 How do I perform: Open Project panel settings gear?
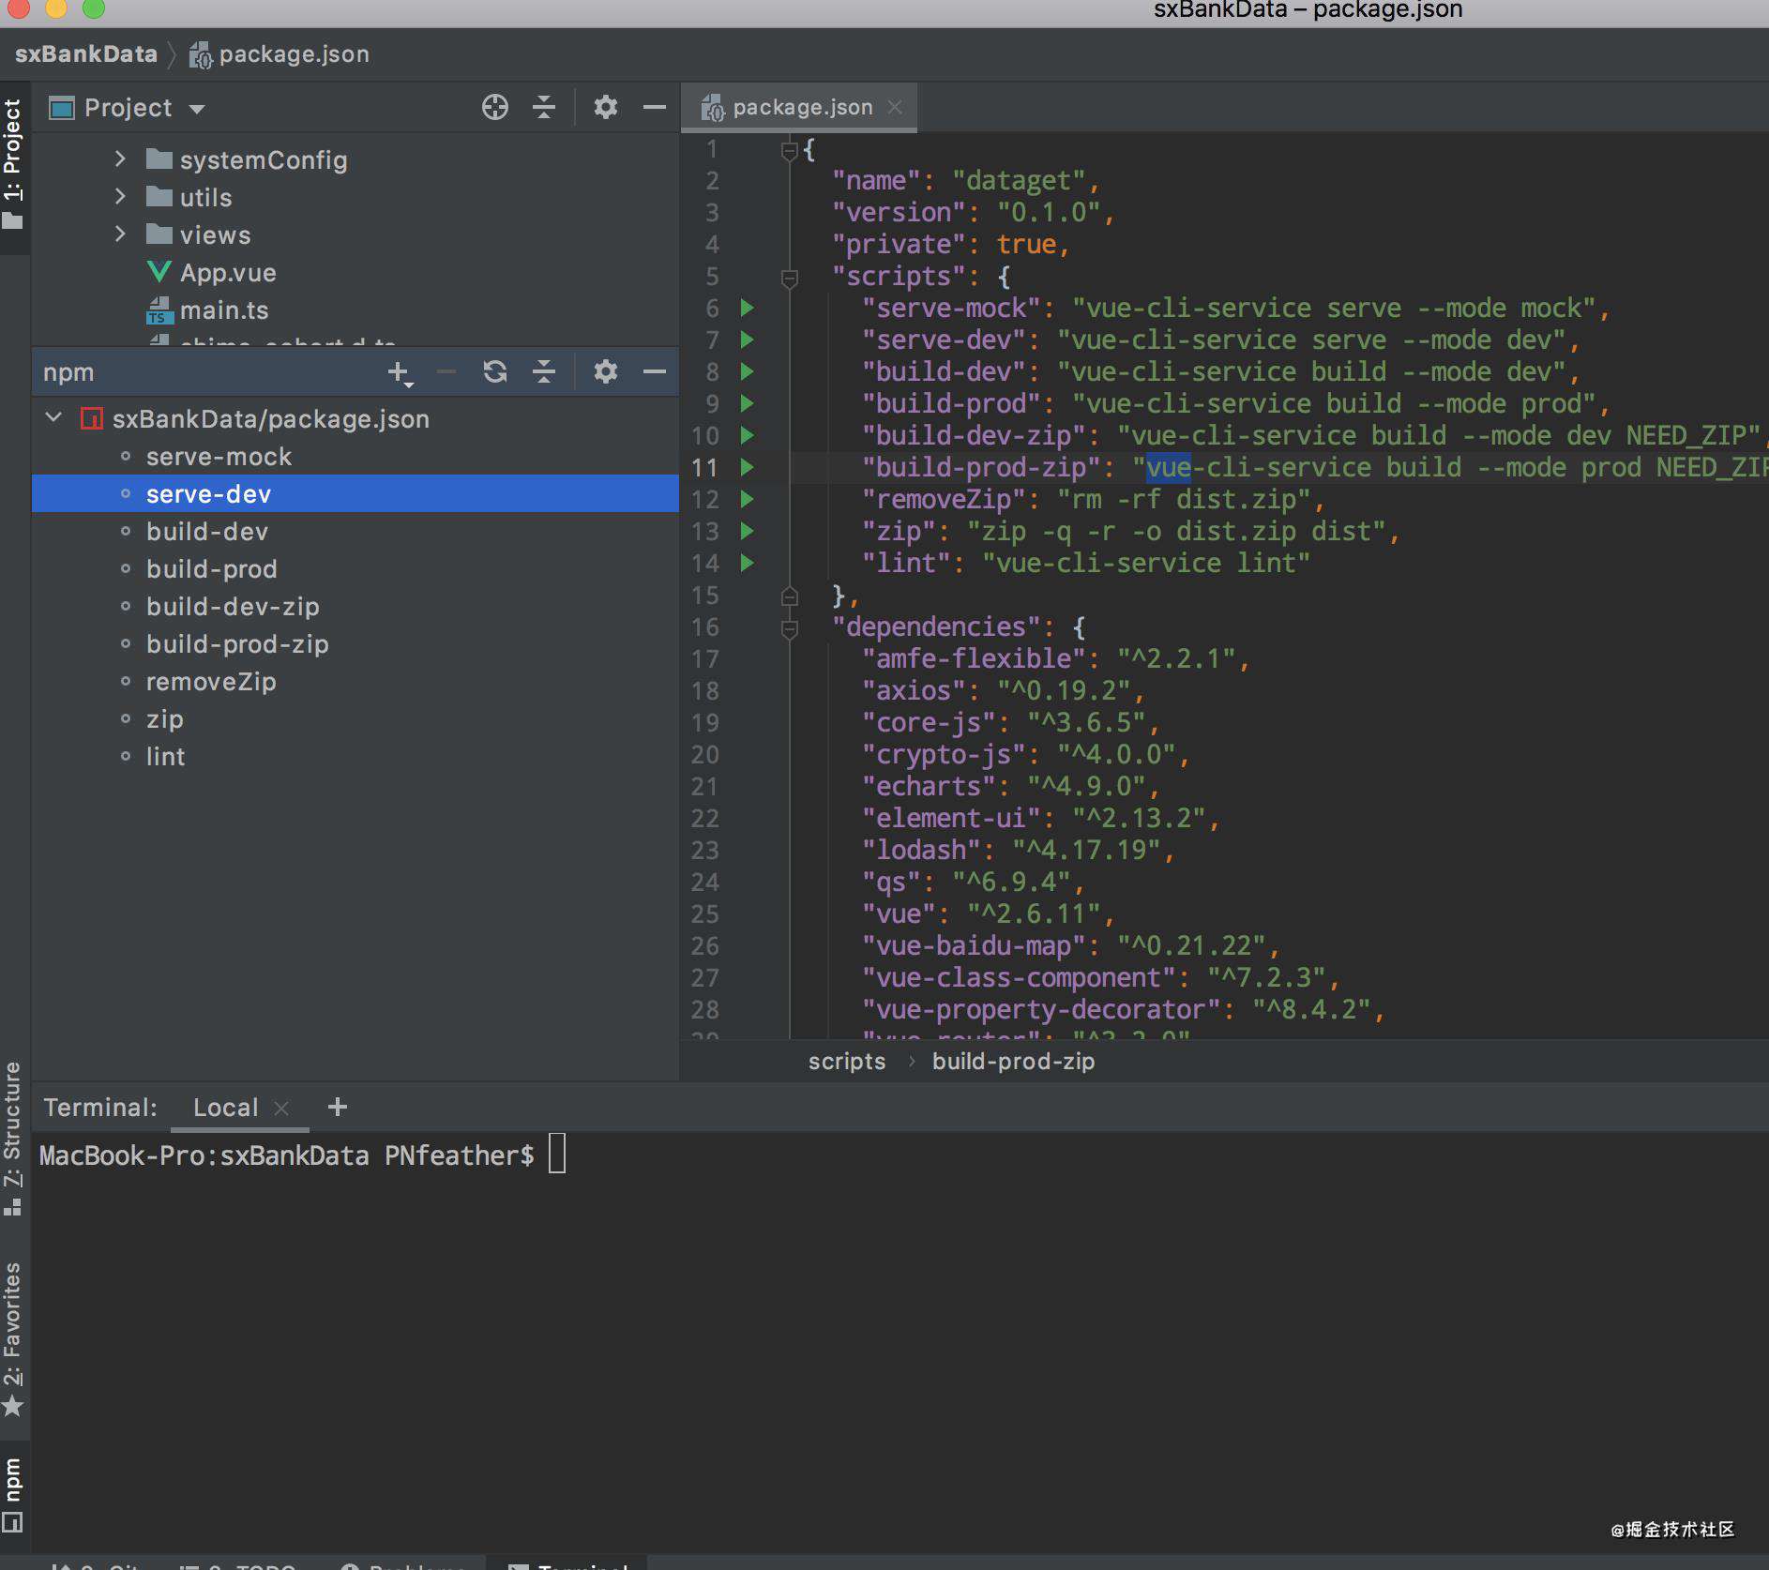point(606,108)
